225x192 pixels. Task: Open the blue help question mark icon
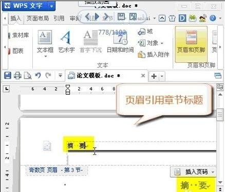click(x=213, y=18)
